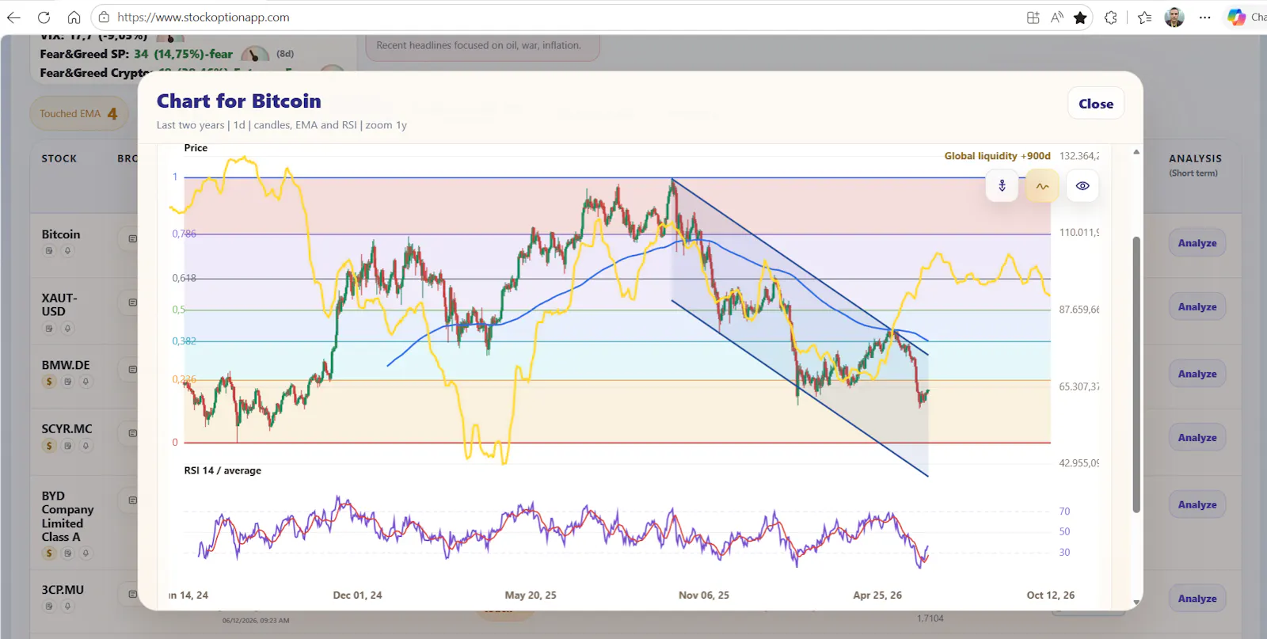View site information lock icon

point(104,17)
